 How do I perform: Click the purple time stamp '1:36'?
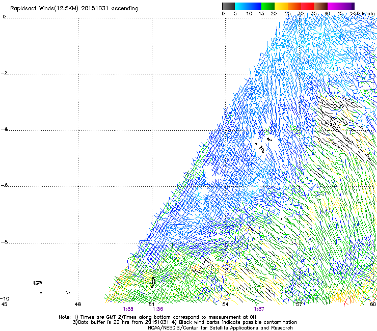click(x=158, y=309)
